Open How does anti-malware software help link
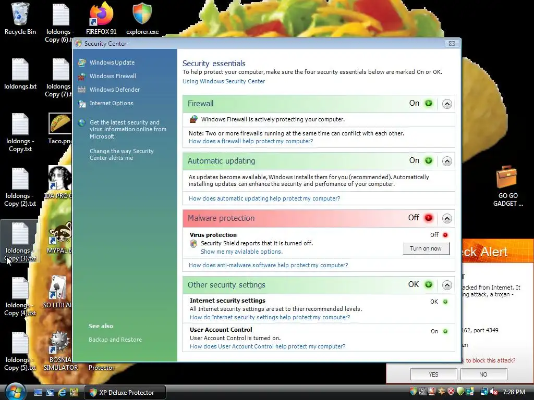Screen dimensions: 534x400 click(269, 265)
